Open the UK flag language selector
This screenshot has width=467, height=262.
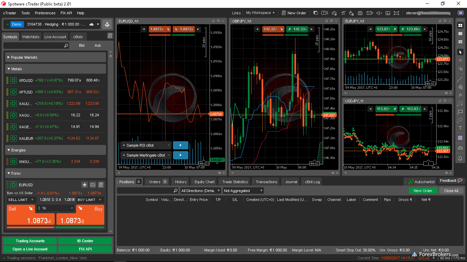(x=461, y=13)
